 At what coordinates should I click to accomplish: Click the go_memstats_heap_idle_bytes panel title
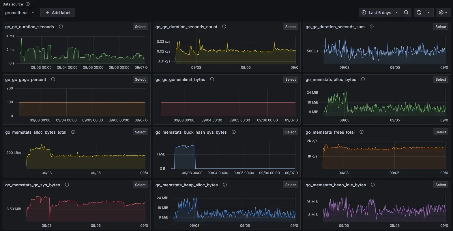point(336,185)
